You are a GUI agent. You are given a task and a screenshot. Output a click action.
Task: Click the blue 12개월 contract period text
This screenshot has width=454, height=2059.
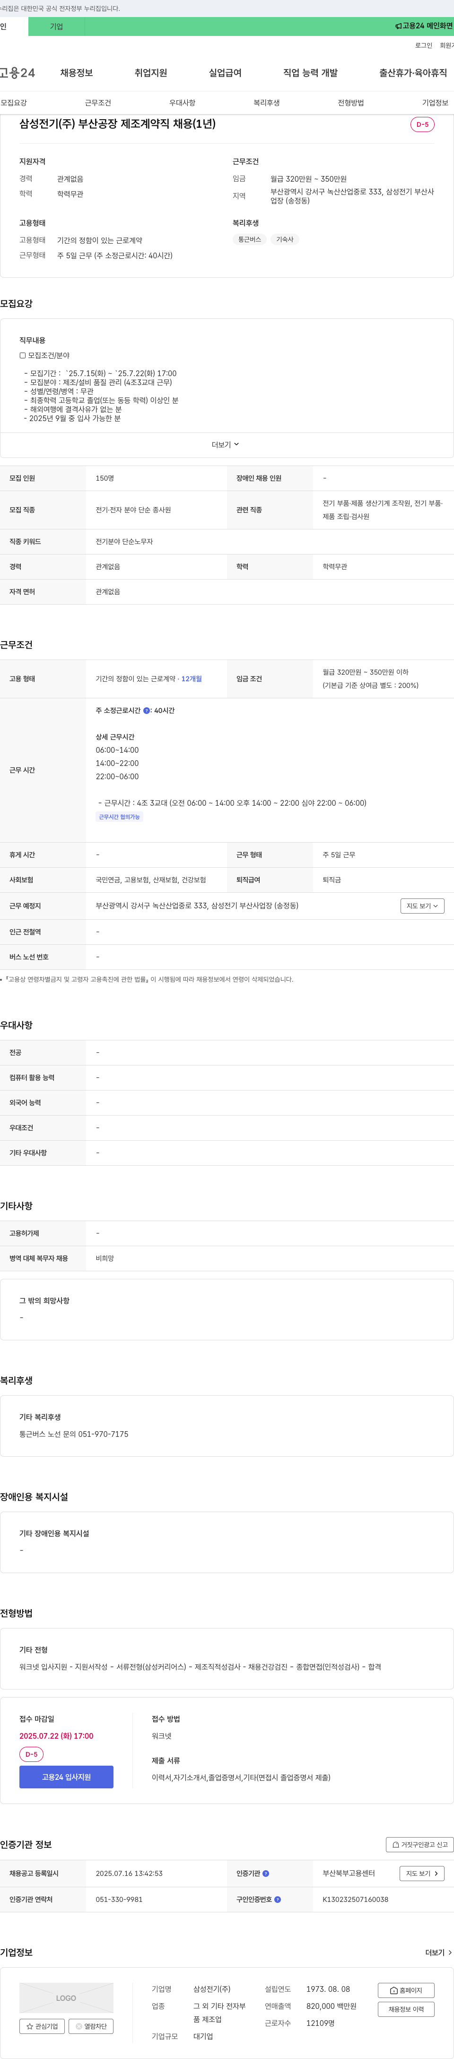tap(191, 678)
